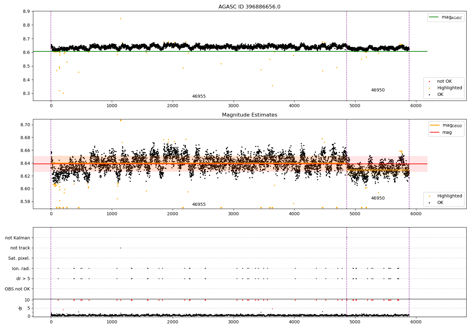471x329 pixels.
Task: Click the orange mag OBSID legend line
Action: 435,125
